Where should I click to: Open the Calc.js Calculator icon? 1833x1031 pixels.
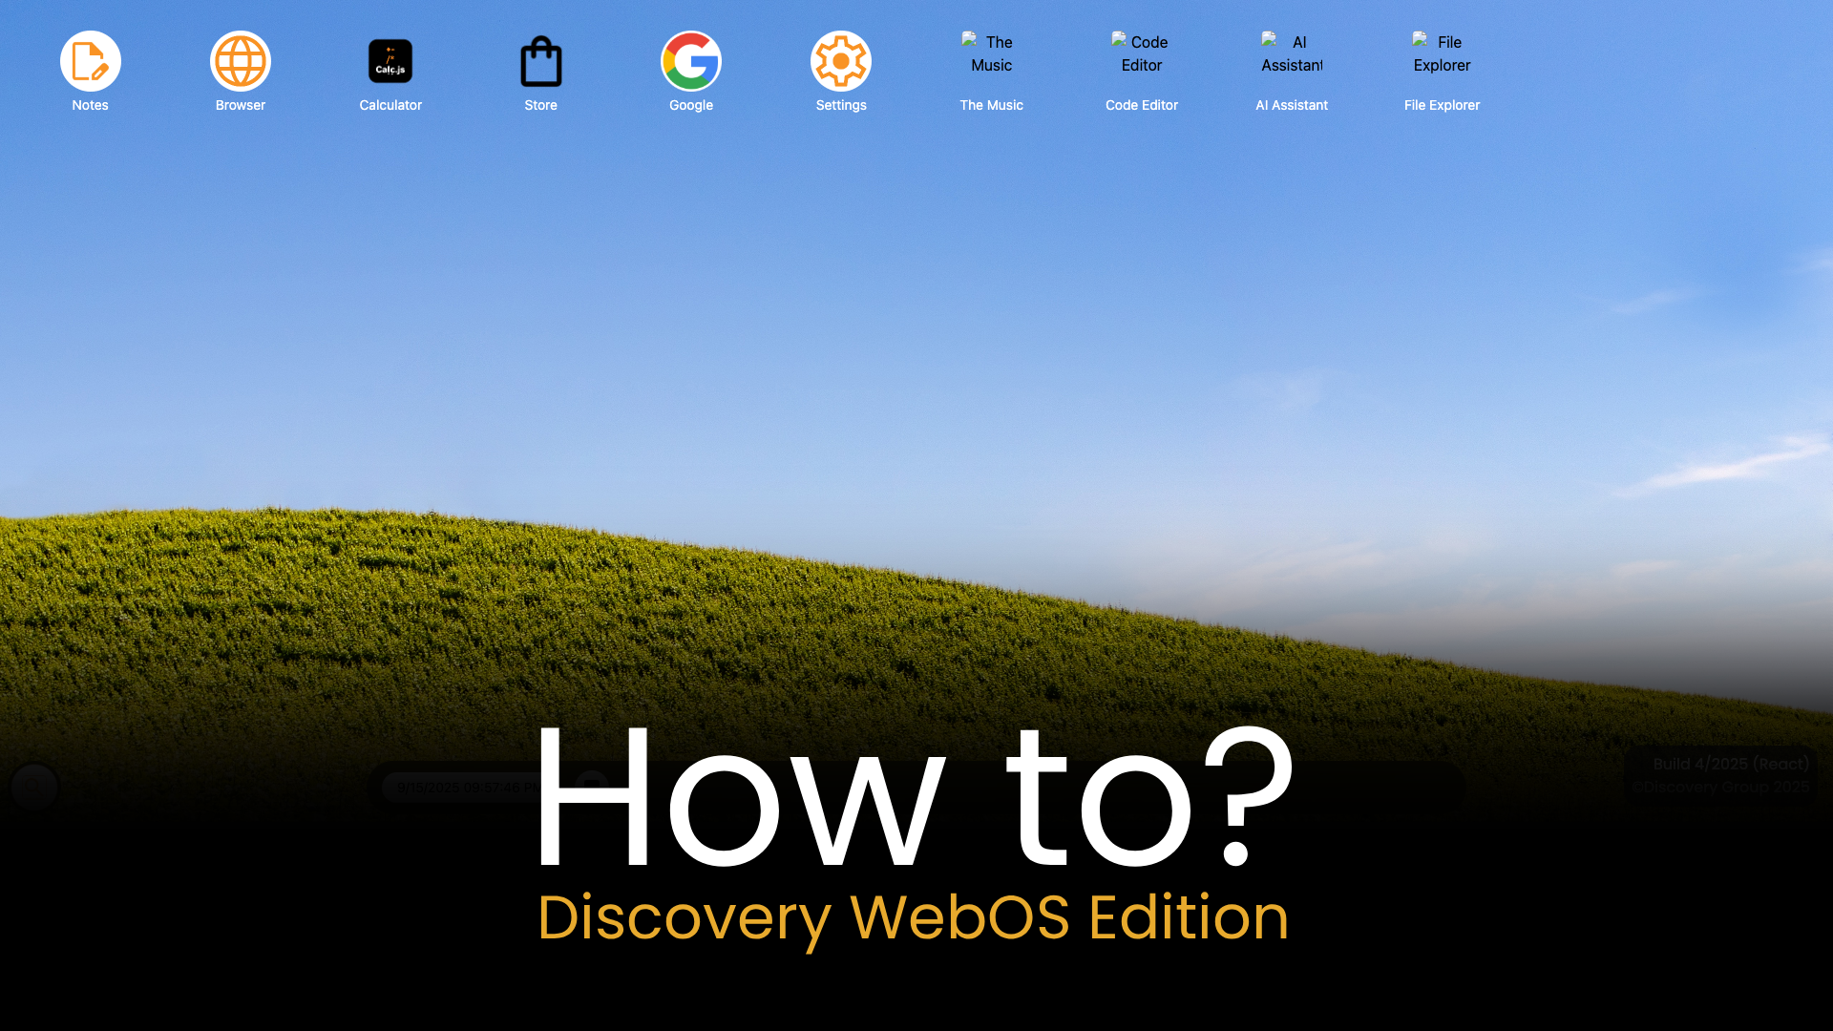click(390, 61)
